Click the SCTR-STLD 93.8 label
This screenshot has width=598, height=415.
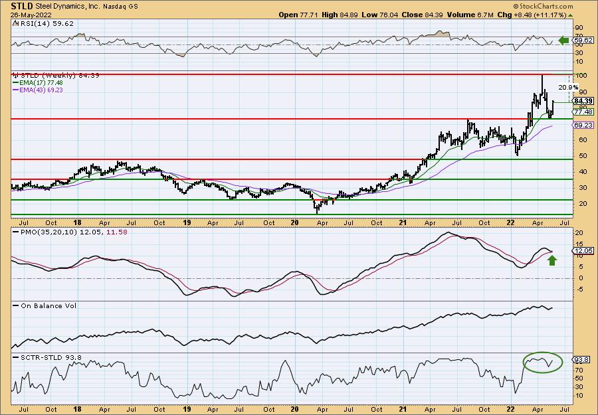pyautogui.click(x=50, y=357)
